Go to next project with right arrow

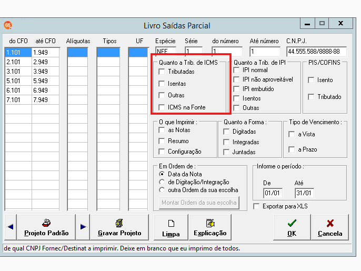point(83,227)
